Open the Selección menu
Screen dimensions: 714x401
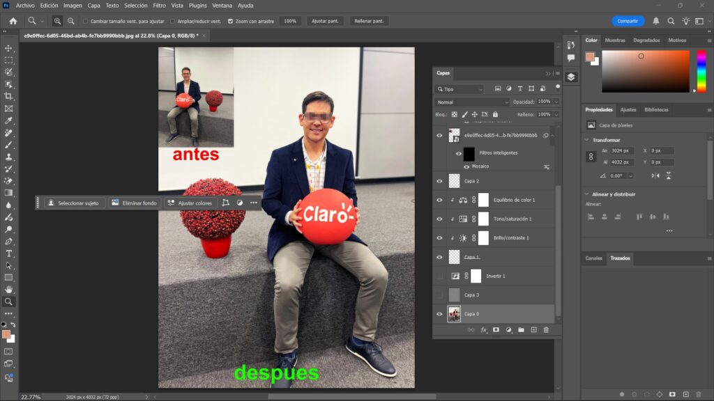coord(136,6)
